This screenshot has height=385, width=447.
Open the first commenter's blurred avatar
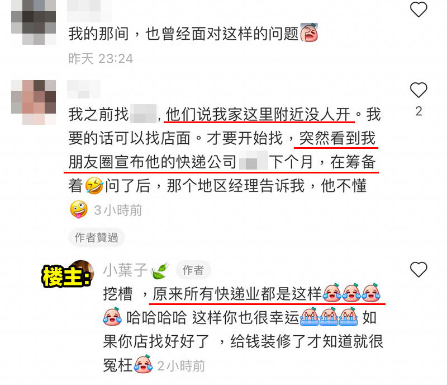(34, 22)
